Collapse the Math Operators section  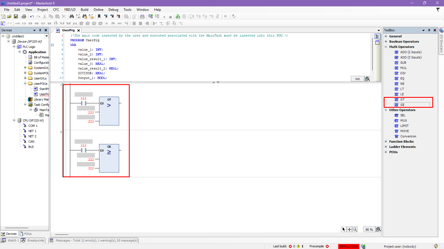point(386,47)
